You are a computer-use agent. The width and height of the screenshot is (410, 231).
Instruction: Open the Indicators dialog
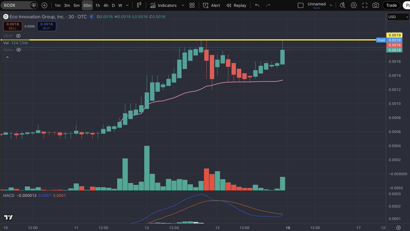(163, 5)
